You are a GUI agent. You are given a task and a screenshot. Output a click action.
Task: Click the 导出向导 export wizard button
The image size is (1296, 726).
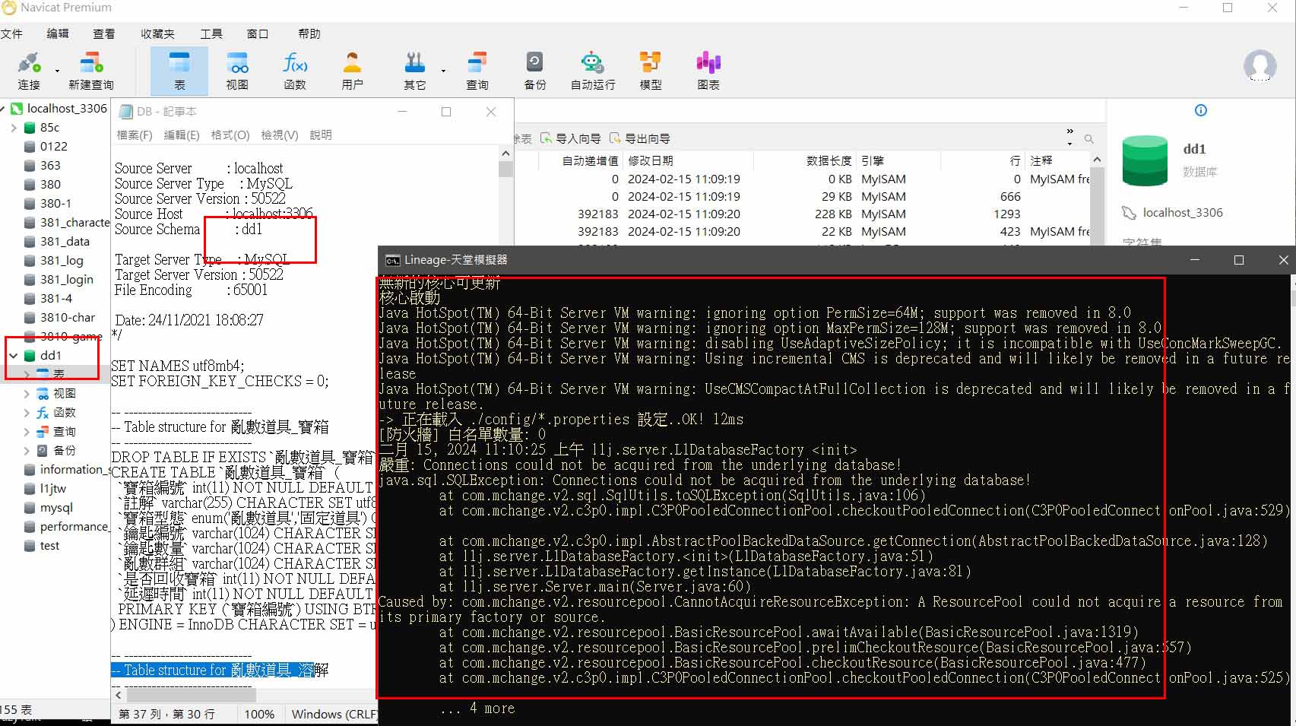tap(639, 138)
